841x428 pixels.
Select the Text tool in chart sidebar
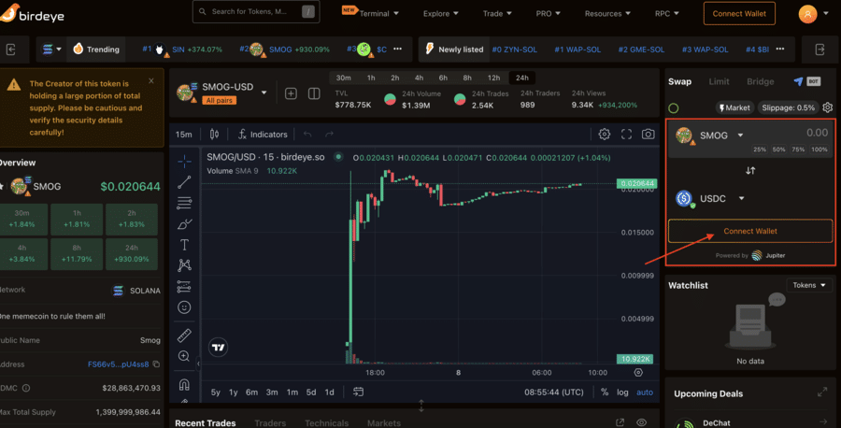point(184,245)
